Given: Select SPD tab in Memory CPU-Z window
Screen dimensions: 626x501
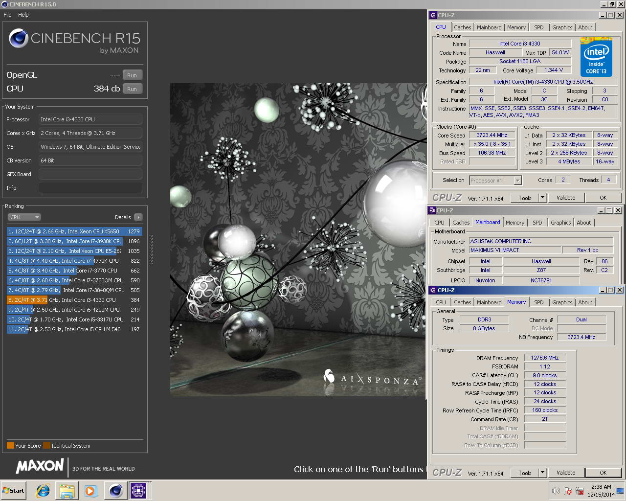Looking at the screenshot, I should 539,302.
